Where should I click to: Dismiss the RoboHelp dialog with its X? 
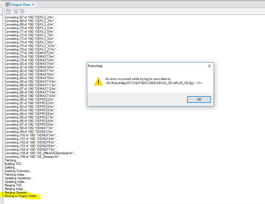209,66
